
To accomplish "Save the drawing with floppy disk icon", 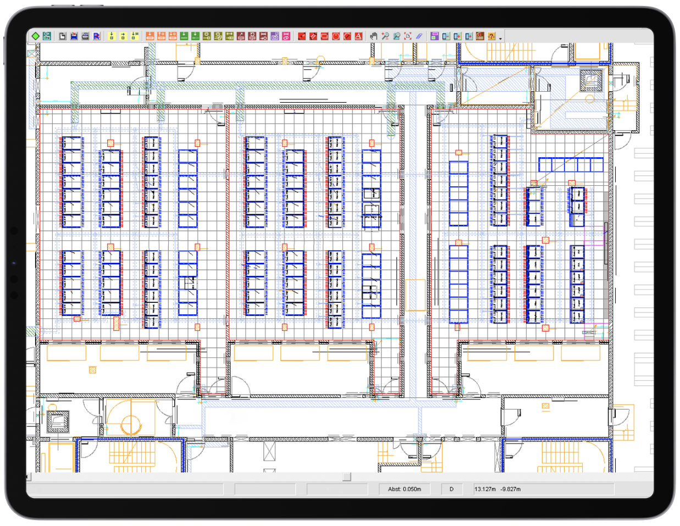I will tap(74, 36).
